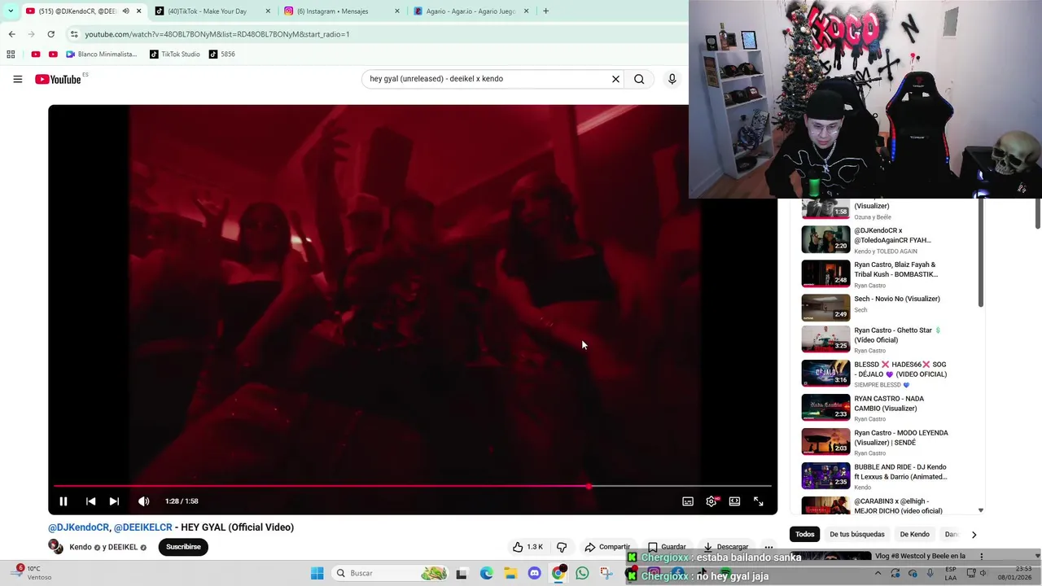
Task: Skip to the next video
Action: [114, 501]
